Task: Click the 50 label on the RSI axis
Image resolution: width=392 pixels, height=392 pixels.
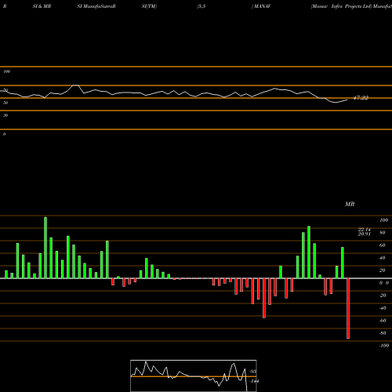Action: point(5,103)
